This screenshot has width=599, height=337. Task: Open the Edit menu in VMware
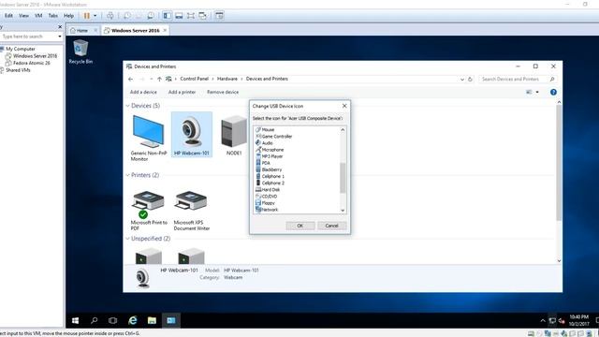8,16
